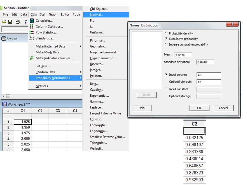Click the Open folder toolbar icon

tap(4, 22)
